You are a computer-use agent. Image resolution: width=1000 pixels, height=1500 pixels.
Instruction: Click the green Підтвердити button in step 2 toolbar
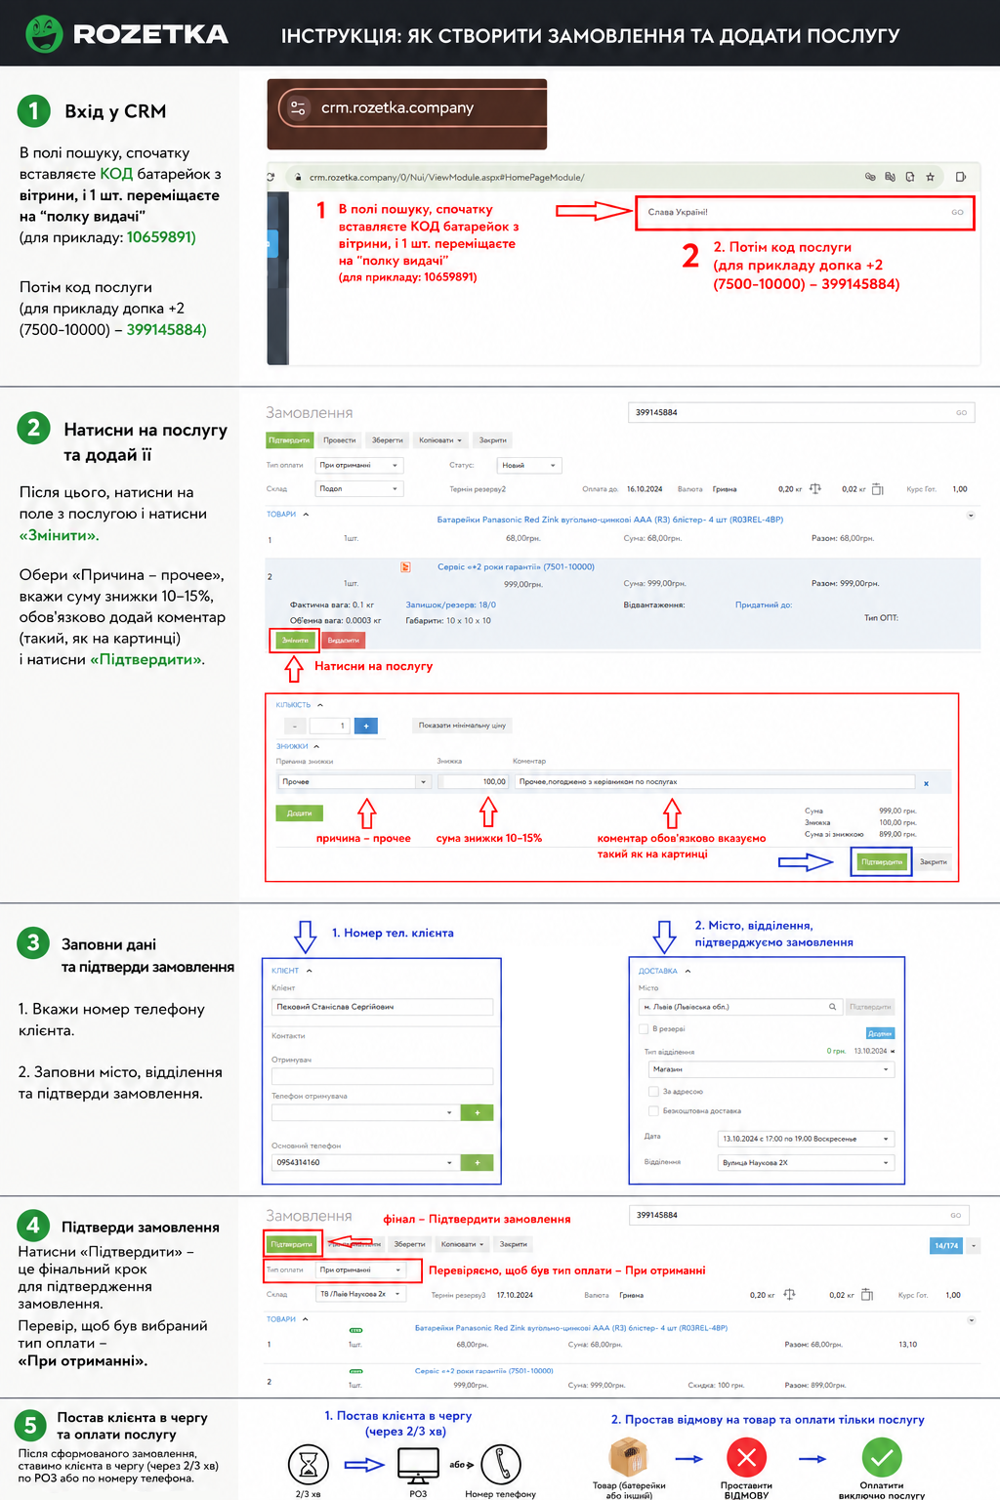pyautogui.click(x=289, y=440)
